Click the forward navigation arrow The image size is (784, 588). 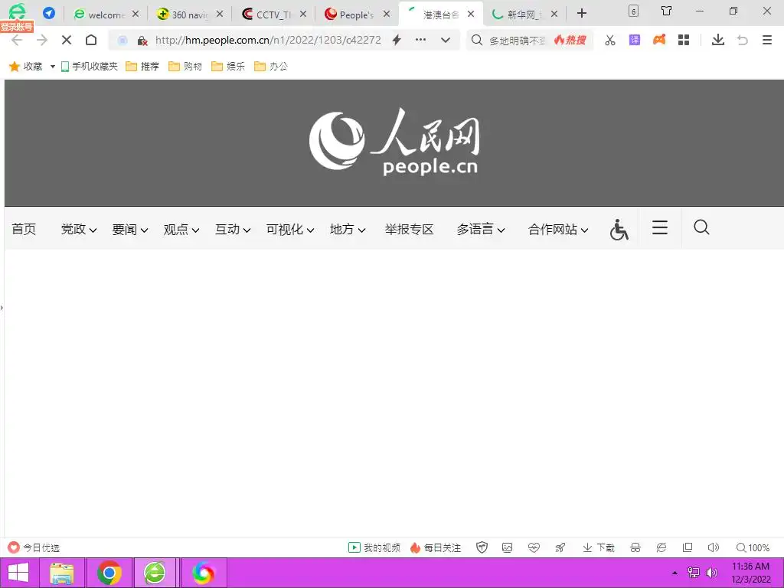pyautogui.click(x=42, y=40)
